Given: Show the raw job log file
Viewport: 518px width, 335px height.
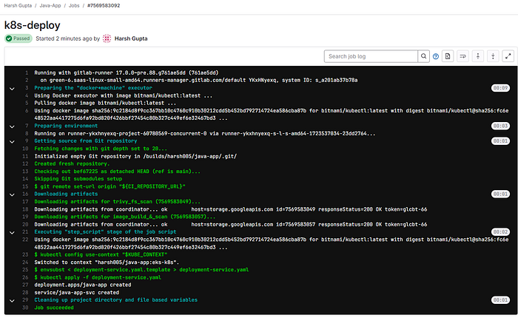Looking at the screenshot, I should [x=448, y=56].
